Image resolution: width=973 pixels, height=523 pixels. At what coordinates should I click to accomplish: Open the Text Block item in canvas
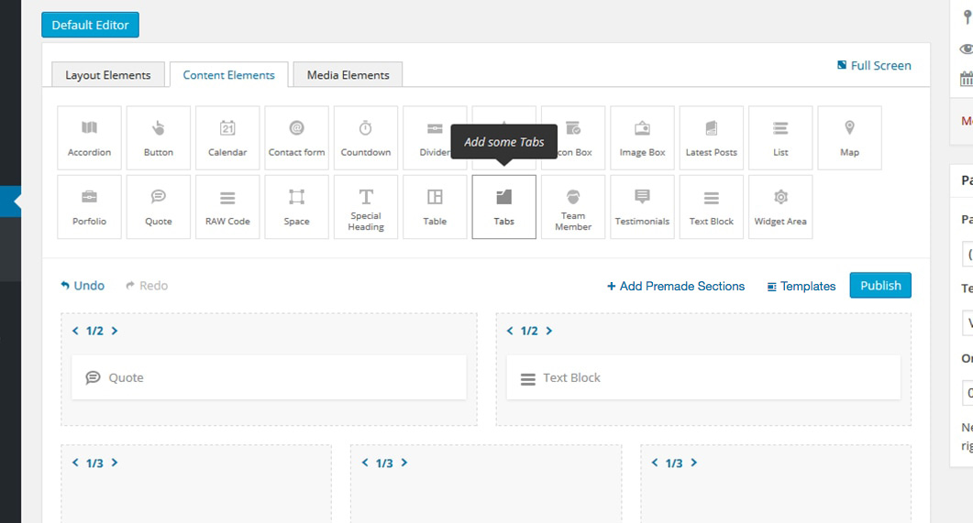[x=703, y=377]
